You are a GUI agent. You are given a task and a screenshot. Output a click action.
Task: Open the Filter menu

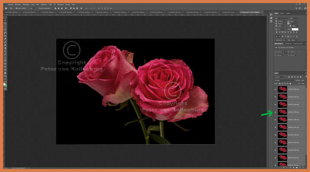pos(51,4)
